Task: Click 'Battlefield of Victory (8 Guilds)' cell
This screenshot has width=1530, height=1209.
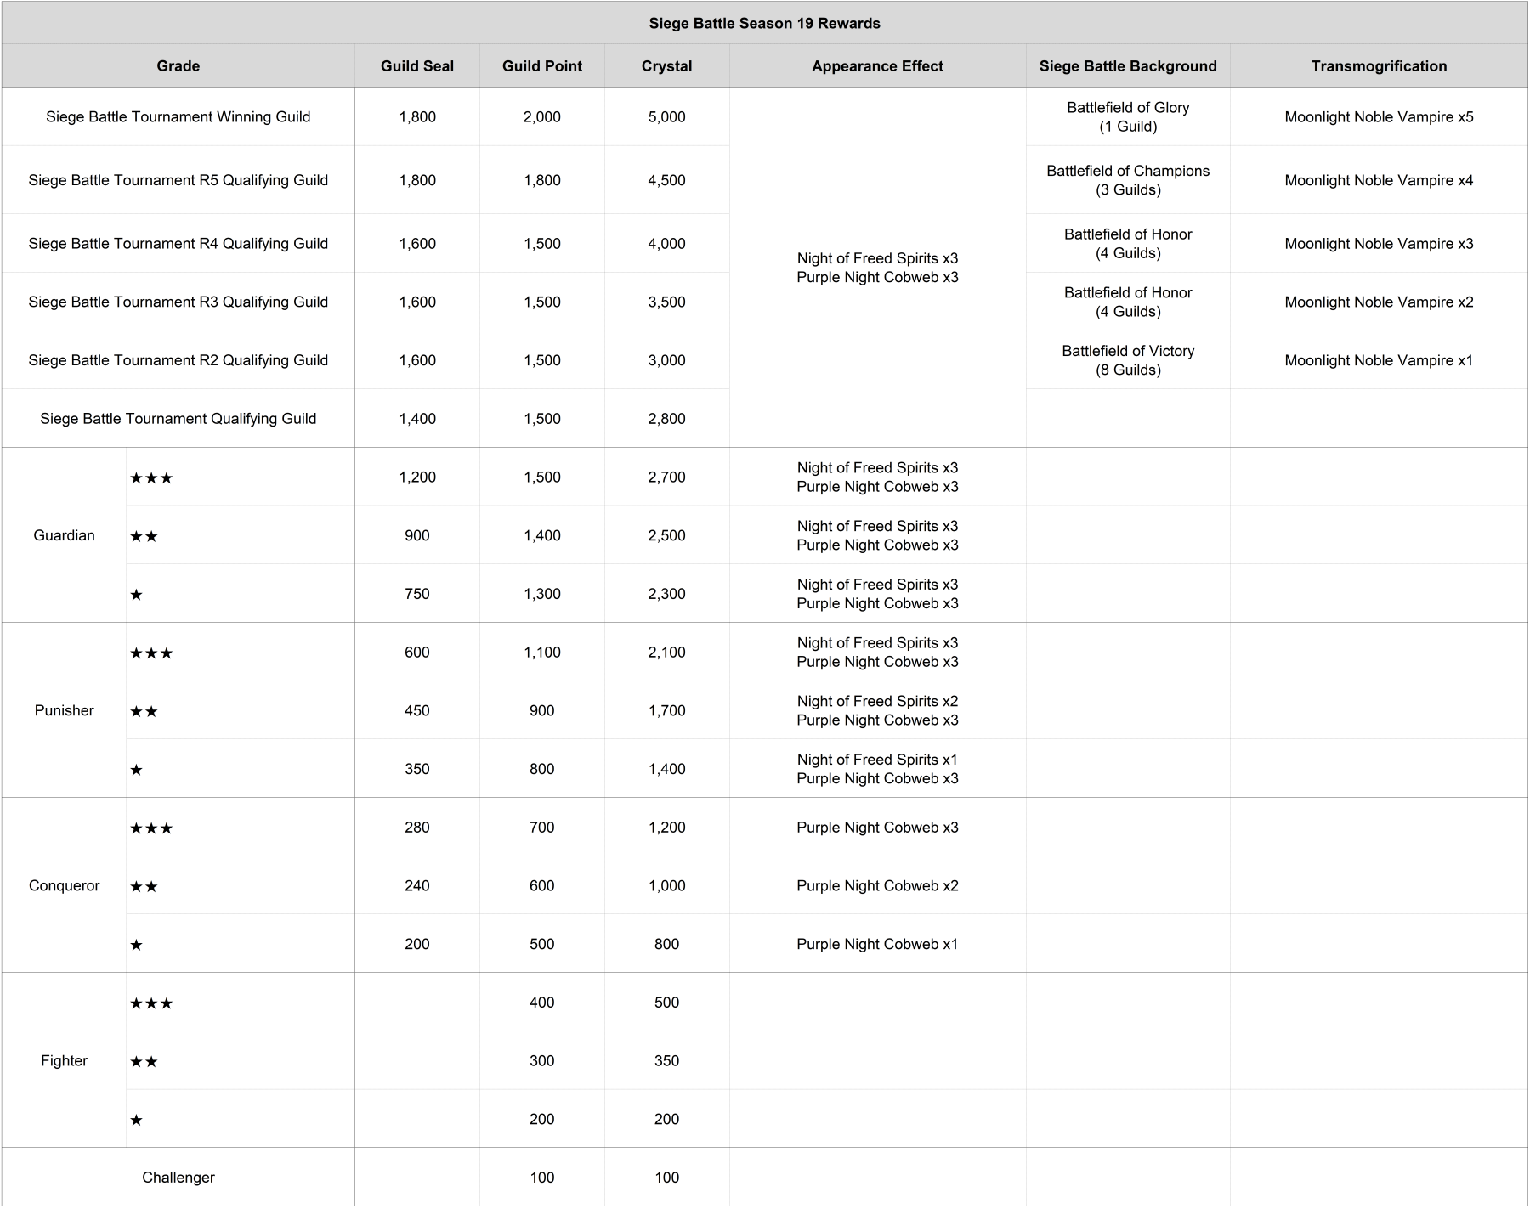Action: [x=1128, y=360]
